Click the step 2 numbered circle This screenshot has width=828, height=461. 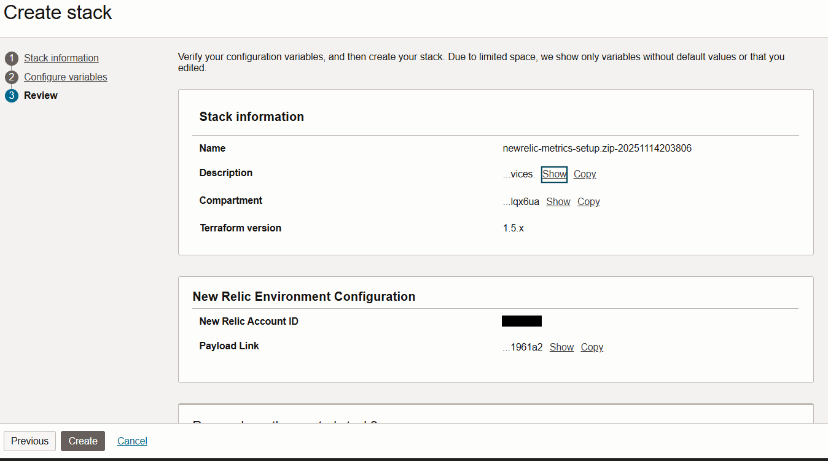point(10,77)
